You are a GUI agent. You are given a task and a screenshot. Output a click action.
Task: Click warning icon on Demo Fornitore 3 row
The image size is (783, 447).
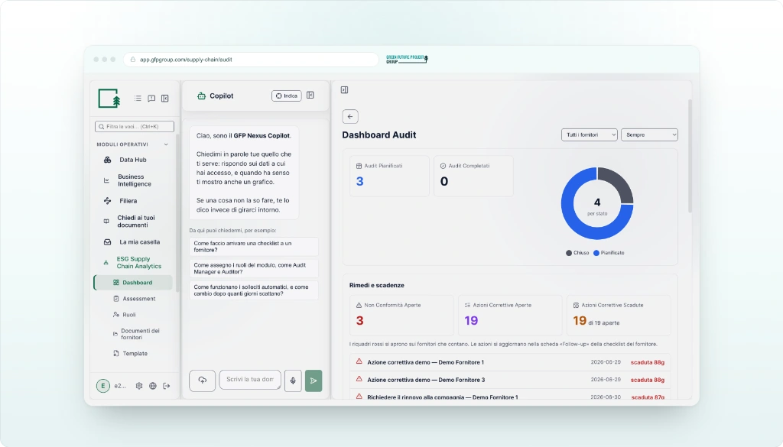coord(359,379)
